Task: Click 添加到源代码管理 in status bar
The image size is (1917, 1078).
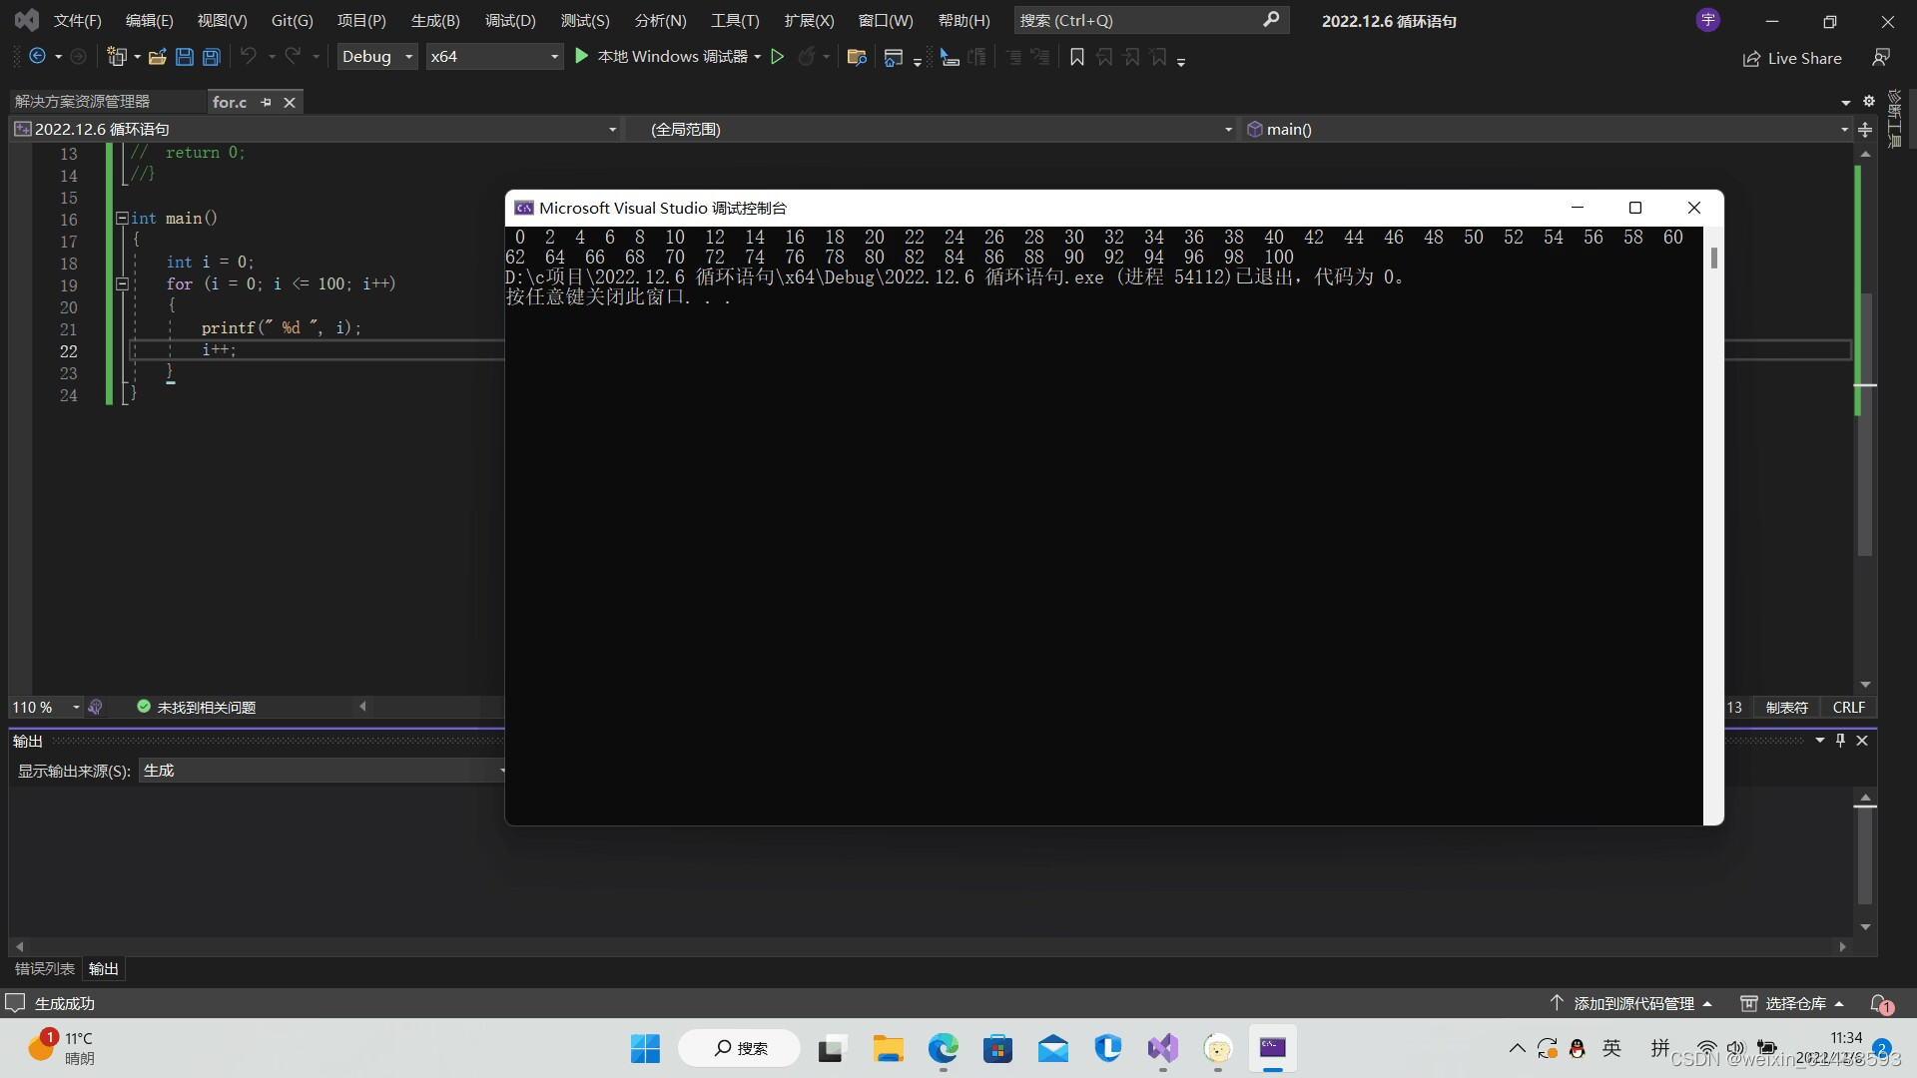Action: 1630,1003
